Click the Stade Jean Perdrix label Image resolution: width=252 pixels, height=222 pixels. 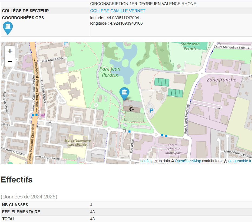(190, 46)
